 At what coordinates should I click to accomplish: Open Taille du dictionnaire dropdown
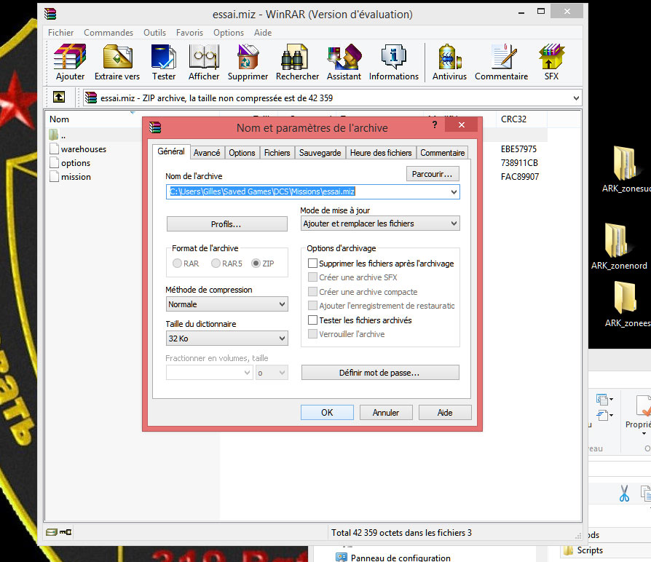click(x=226, y=339)
